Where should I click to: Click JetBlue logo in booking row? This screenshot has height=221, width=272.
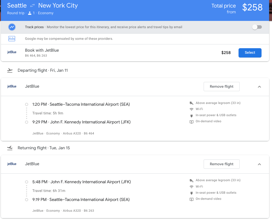[12, 52]
